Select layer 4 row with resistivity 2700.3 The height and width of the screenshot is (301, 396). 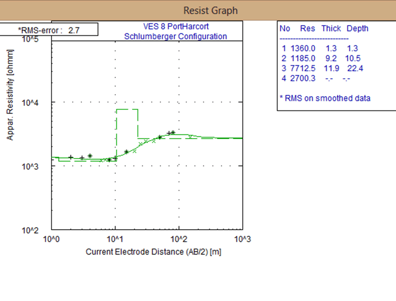point(319,79)
